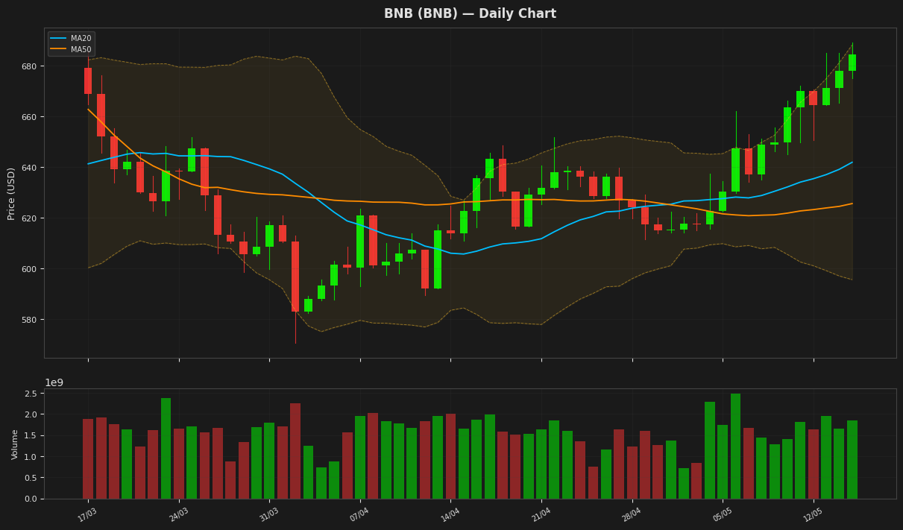Click the 1.5 volume tick label

point(31,436)
